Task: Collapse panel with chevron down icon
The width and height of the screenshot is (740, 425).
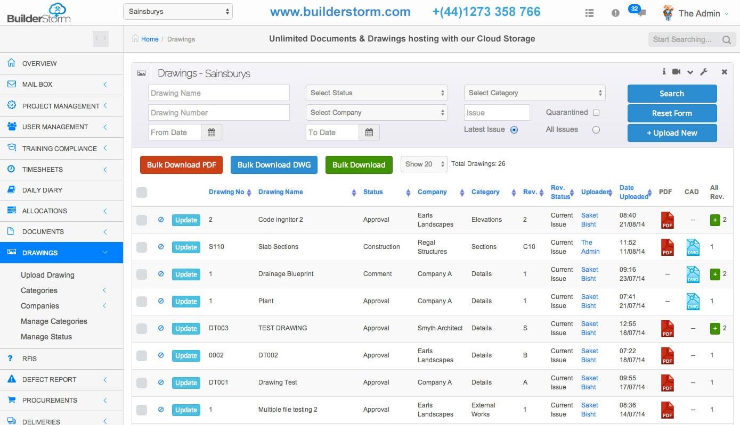Action: pyautogui.click(x=690, y=72)
